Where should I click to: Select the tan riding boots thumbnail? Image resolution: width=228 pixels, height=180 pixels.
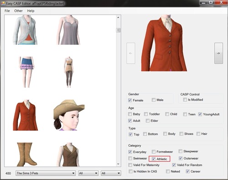coord(26,154)
